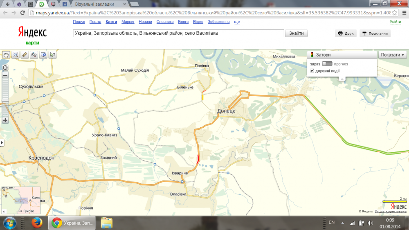Screen dimensions: 409x230
Task: Open the Словники link
Action: [165, 22]
